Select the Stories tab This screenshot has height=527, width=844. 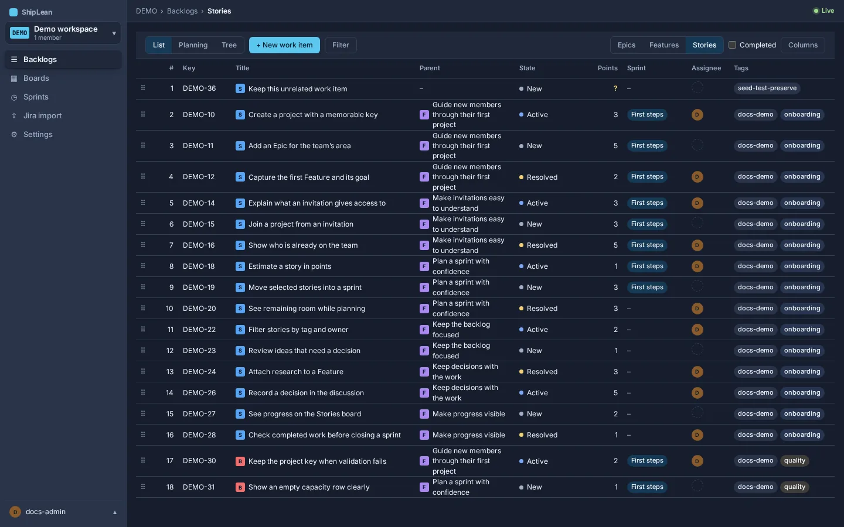point(705,45)
